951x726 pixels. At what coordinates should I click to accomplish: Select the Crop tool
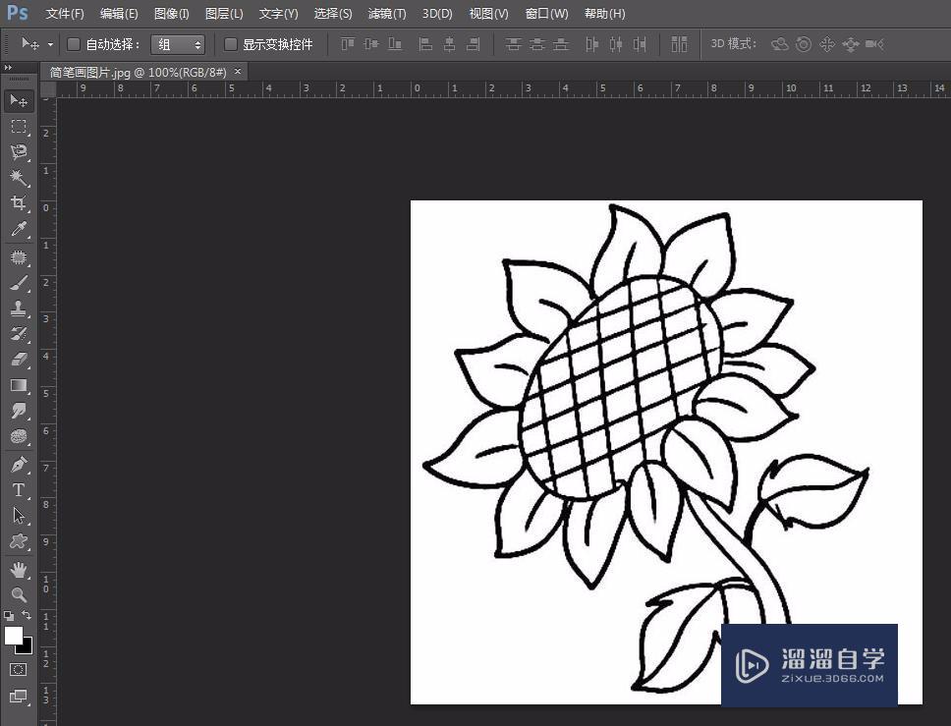click(x=18, y=203)
